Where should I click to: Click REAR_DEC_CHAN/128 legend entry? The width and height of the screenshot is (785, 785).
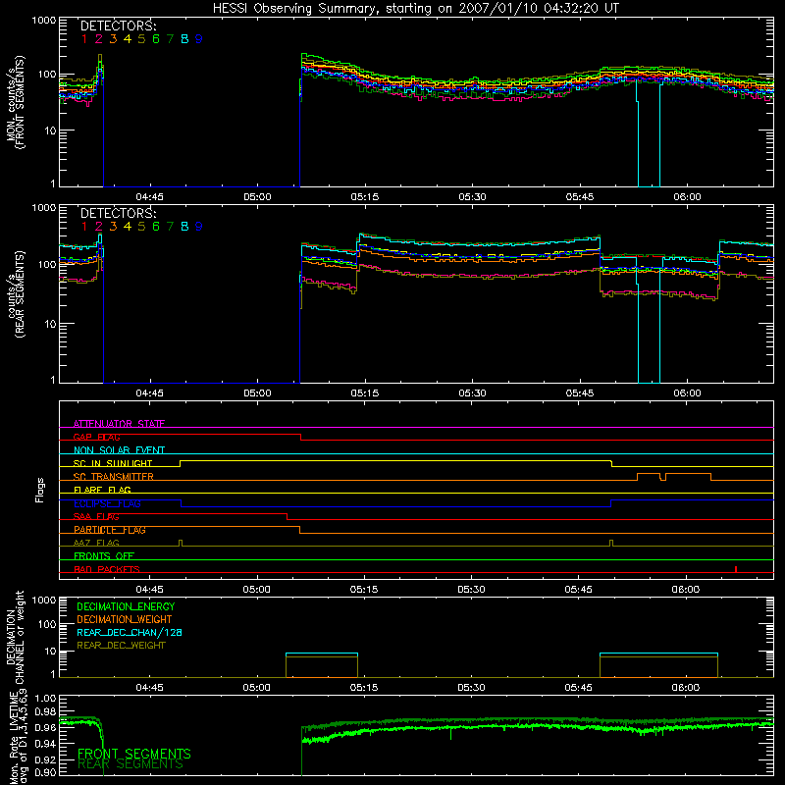pos(130,632)
